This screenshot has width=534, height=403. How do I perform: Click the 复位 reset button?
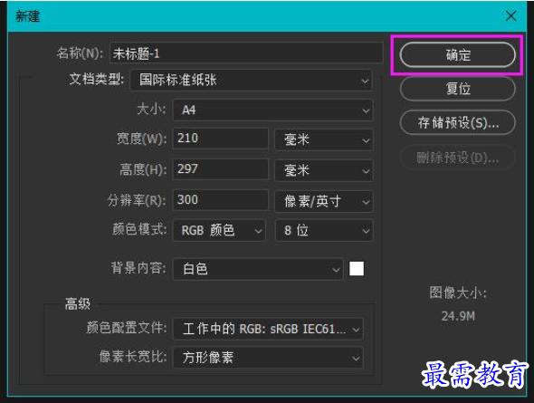click(457, 89)
